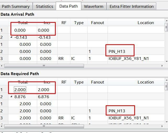Select the Extra Fitter Information tab
Screen dimensions: 168x133
[x=131, y=6]
